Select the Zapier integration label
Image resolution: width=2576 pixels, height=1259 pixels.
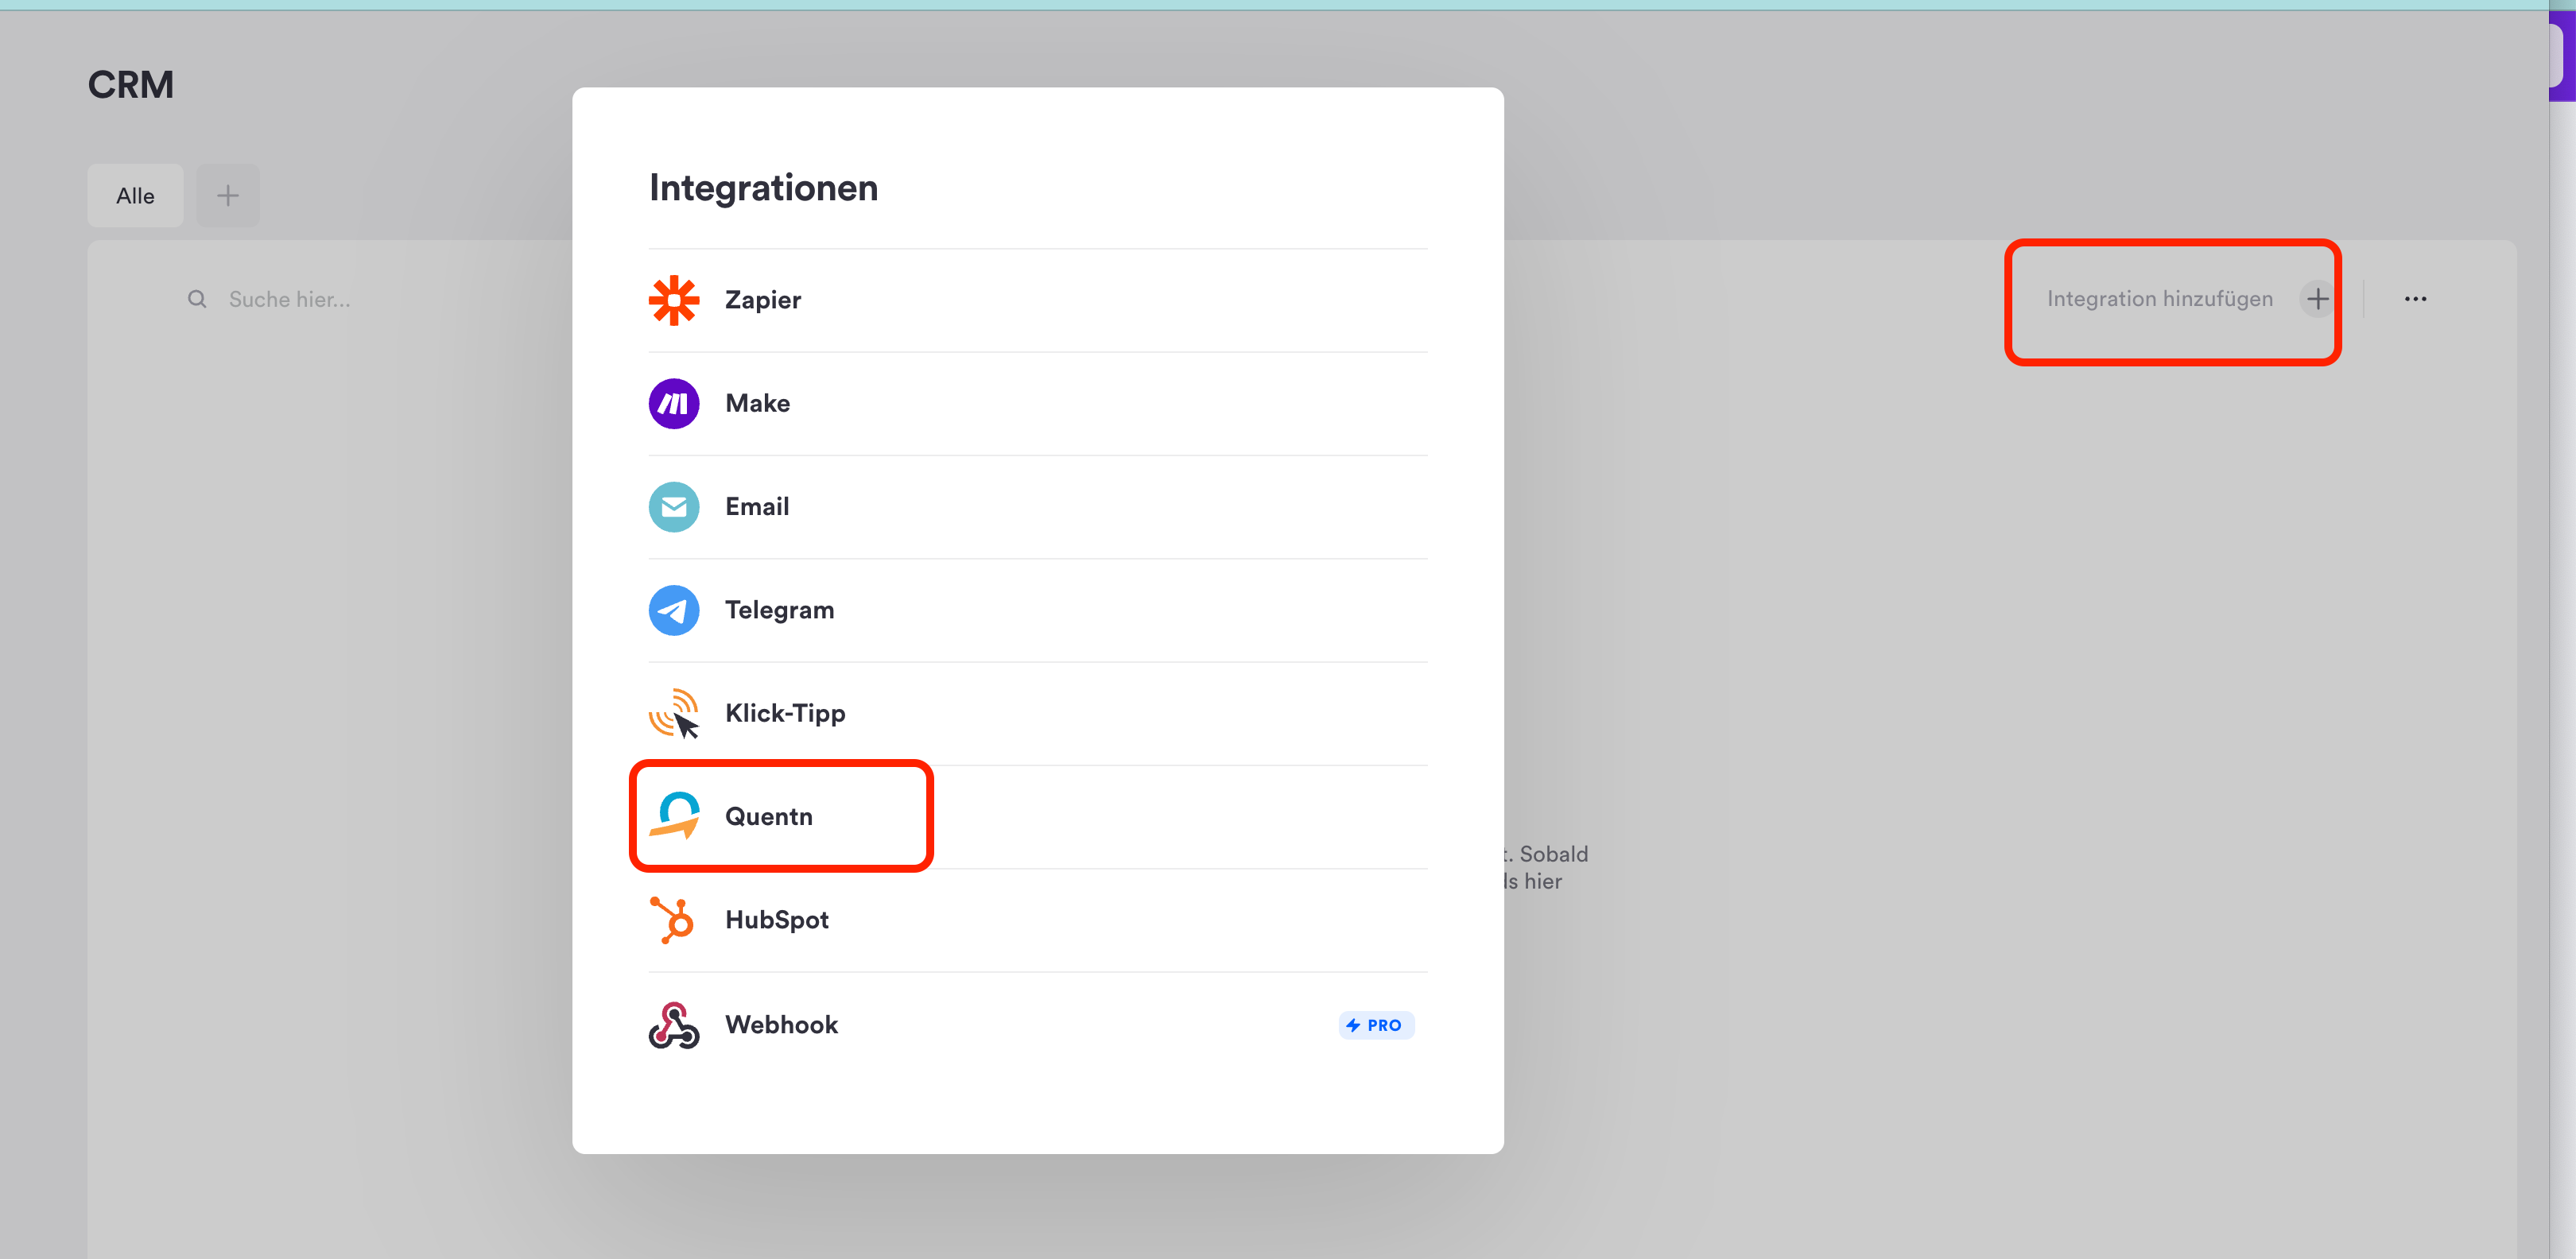(762, 300)
